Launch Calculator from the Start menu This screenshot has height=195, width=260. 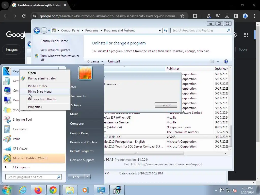tap(20, 129)
